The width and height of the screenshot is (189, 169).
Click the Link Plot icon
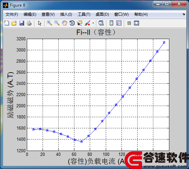tap(101, 23)
